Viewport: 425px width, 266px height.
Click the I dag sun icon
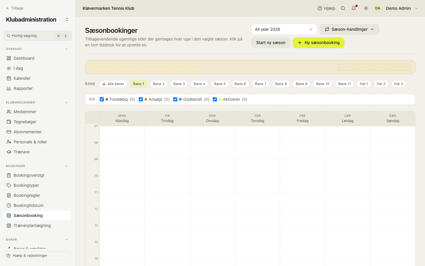(x=9, y=68)
